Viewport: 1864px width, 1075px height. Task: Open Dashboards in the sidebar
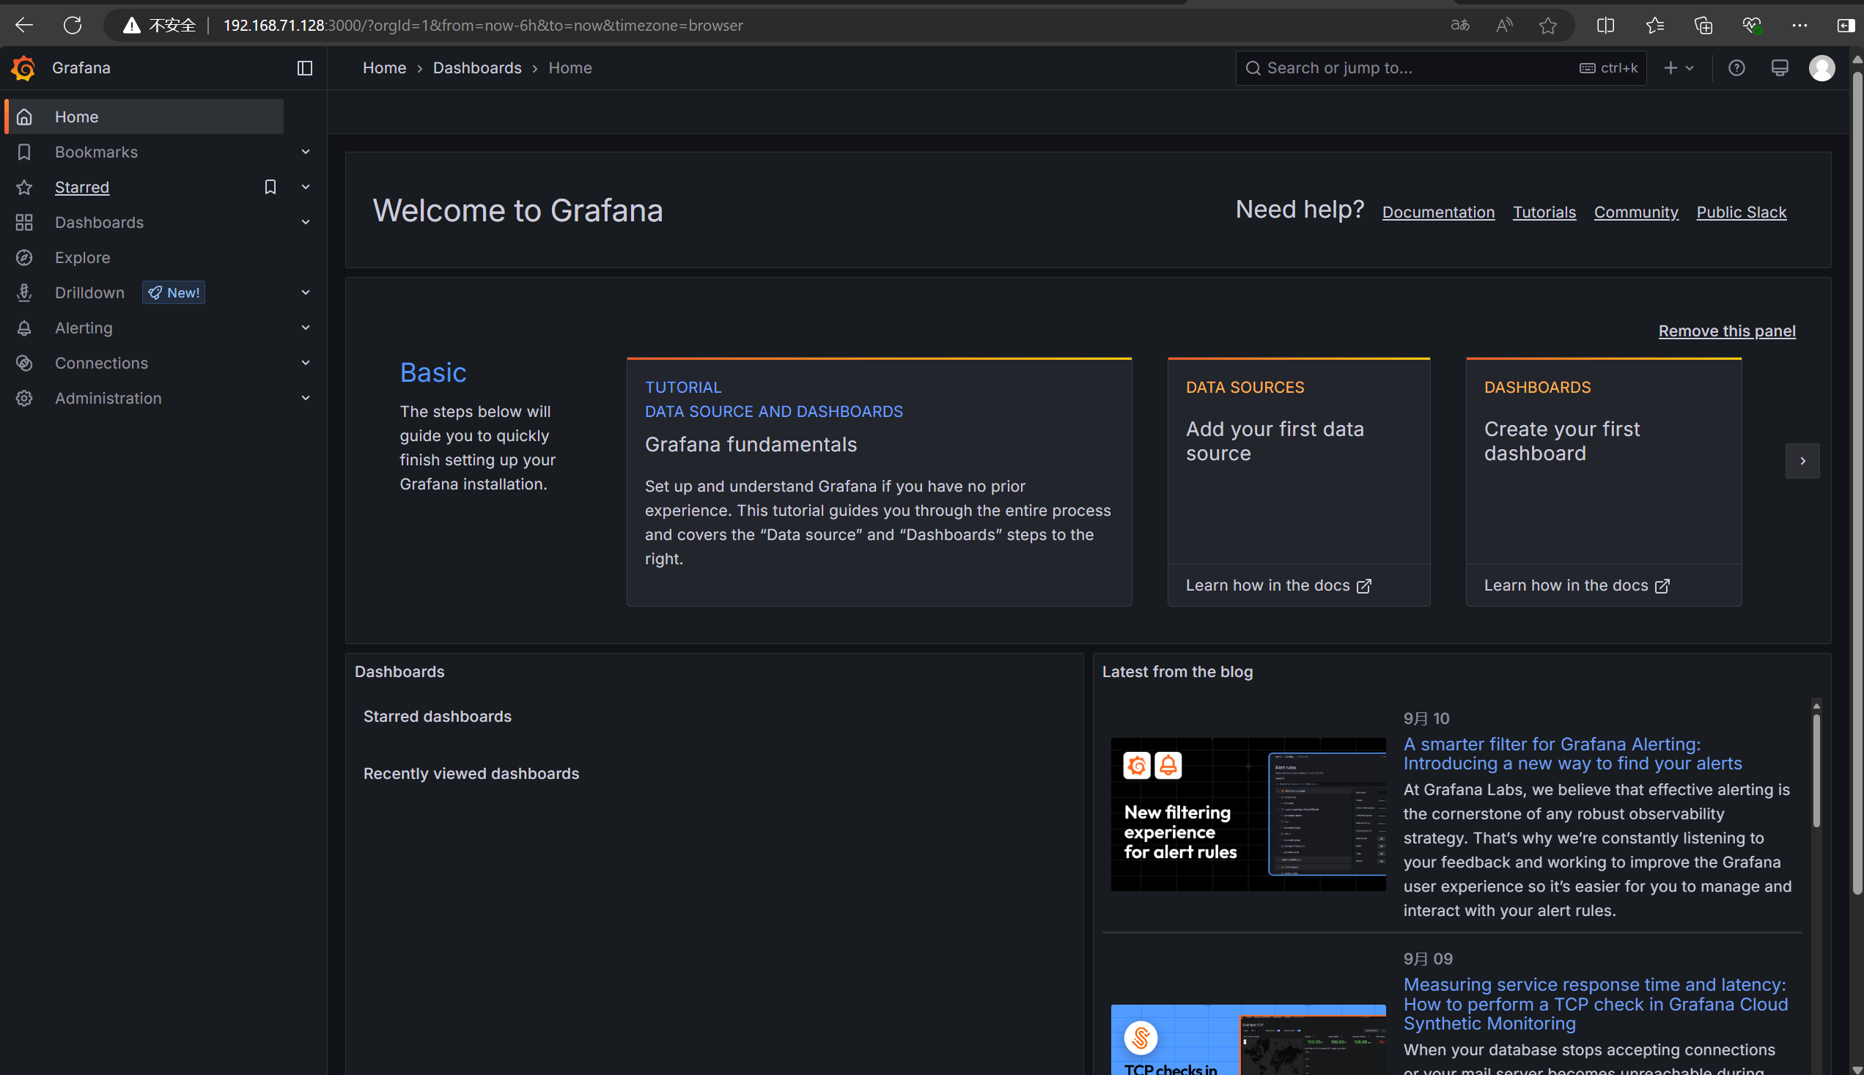click(x=99, y=222)
